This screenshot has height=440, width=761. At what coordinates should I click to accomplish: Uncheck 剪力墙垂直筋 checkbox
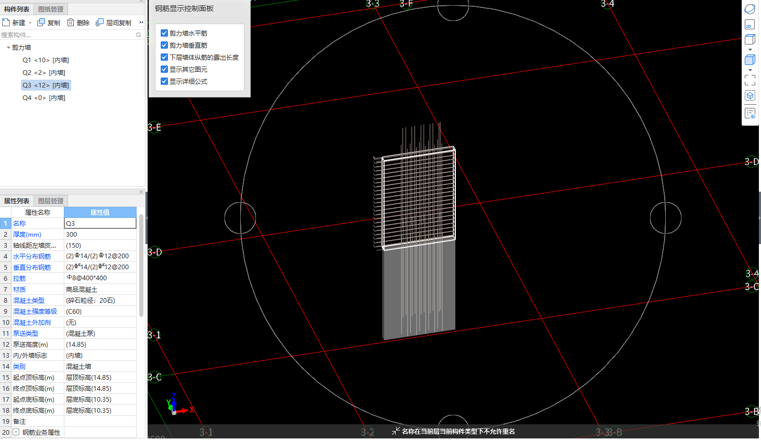164,45
